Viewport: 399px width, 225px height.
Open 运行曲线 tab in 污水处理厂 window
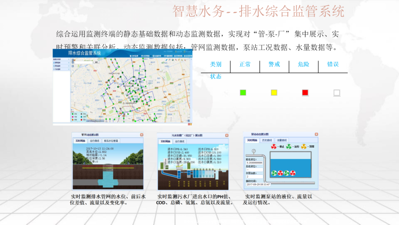click(x=180, y=141)
